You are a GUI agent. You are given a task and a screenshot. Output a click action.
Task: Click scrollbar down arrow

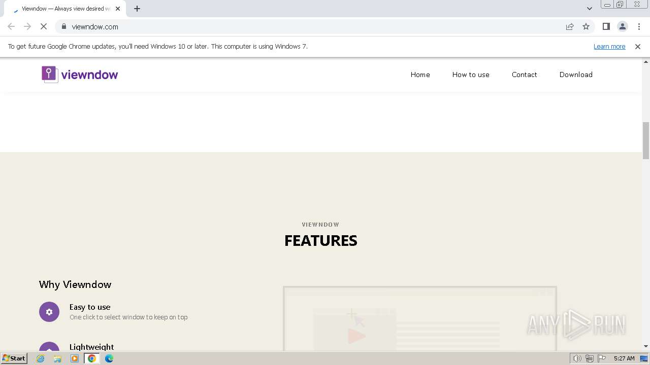point(646,346)
